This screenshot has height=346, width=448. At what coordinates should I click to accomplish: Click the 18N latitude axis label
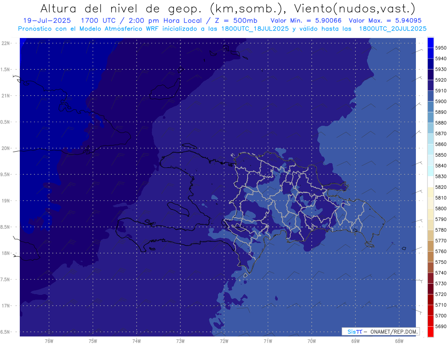point(6,253)
